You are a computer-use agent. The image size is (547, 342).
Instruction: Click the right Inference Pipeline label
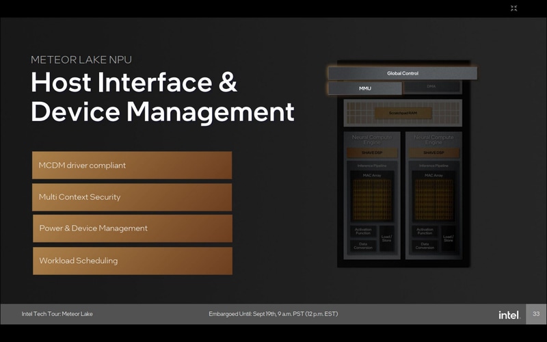point(433,166)
